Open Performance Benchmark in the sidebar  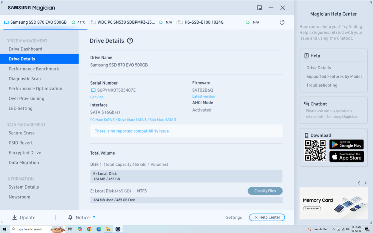[x=34, y=69]
